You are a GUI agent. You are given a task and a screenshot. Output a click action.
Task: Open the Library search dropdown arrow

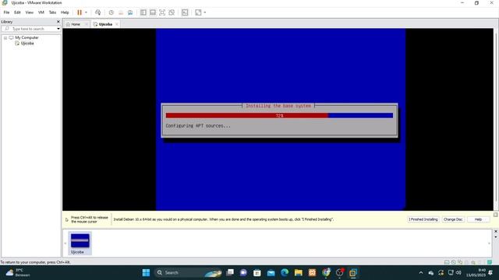58,29
